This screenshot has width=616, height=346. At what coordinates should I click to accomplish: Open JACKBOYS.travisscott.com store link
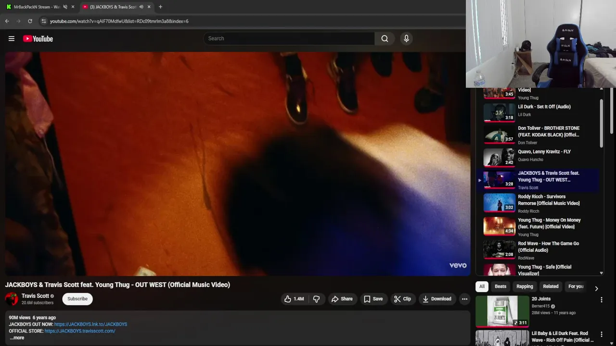[x=80, y=331]
